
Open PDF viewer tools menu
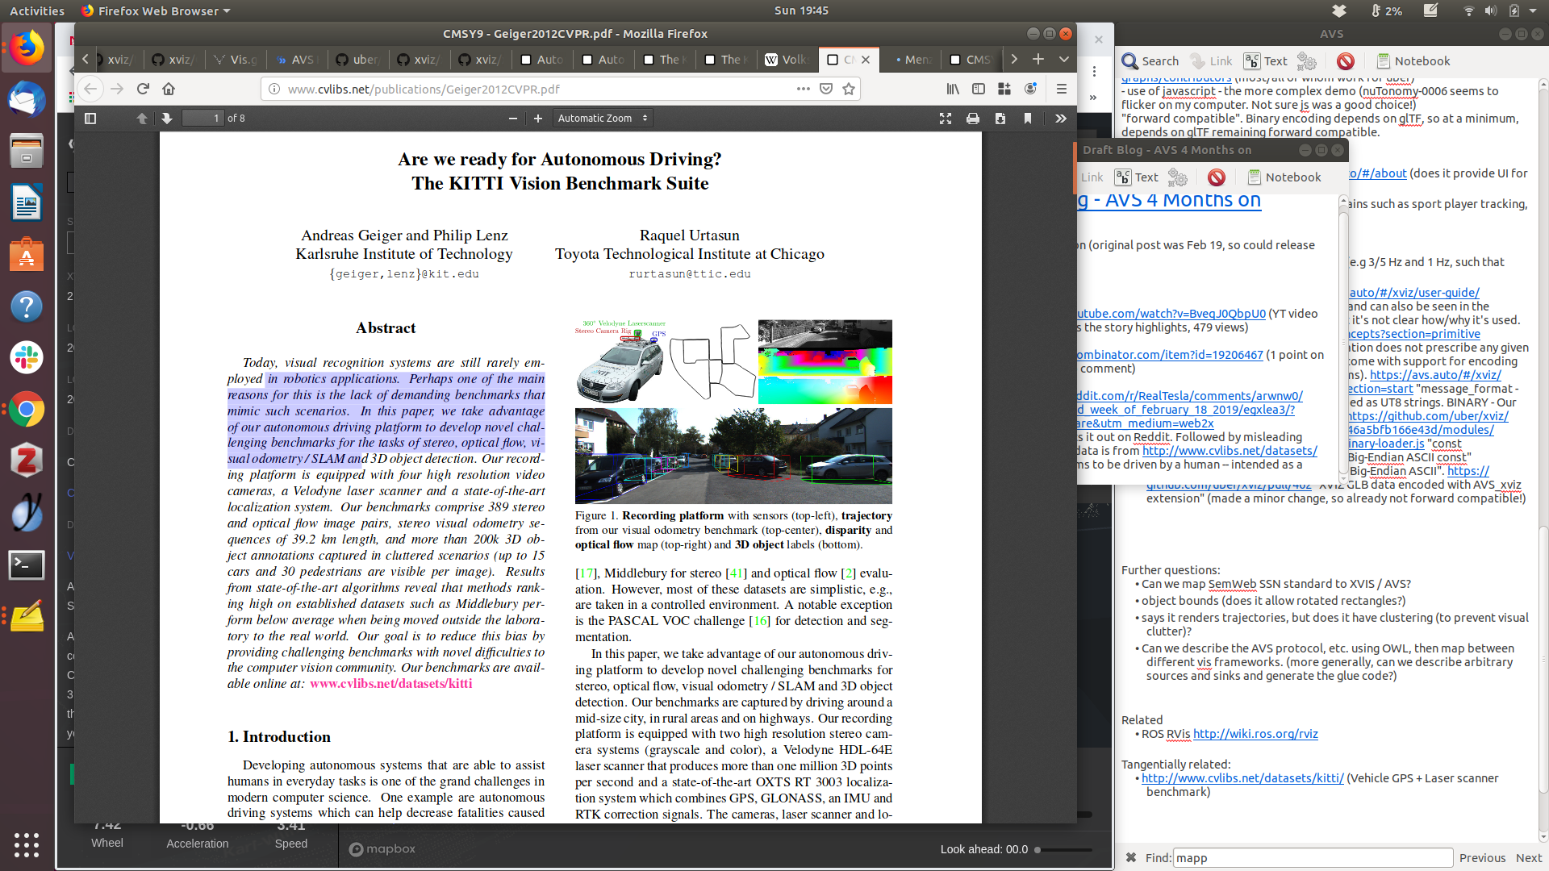coord(1061,119)
